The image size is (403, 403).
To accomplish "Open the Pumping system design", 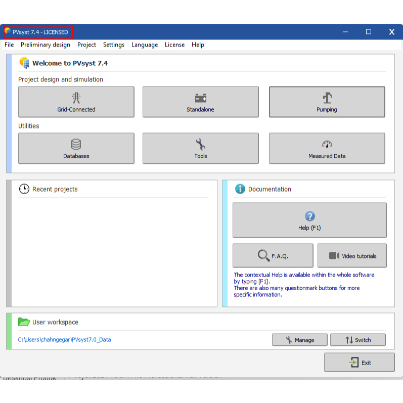I will 327,102.
